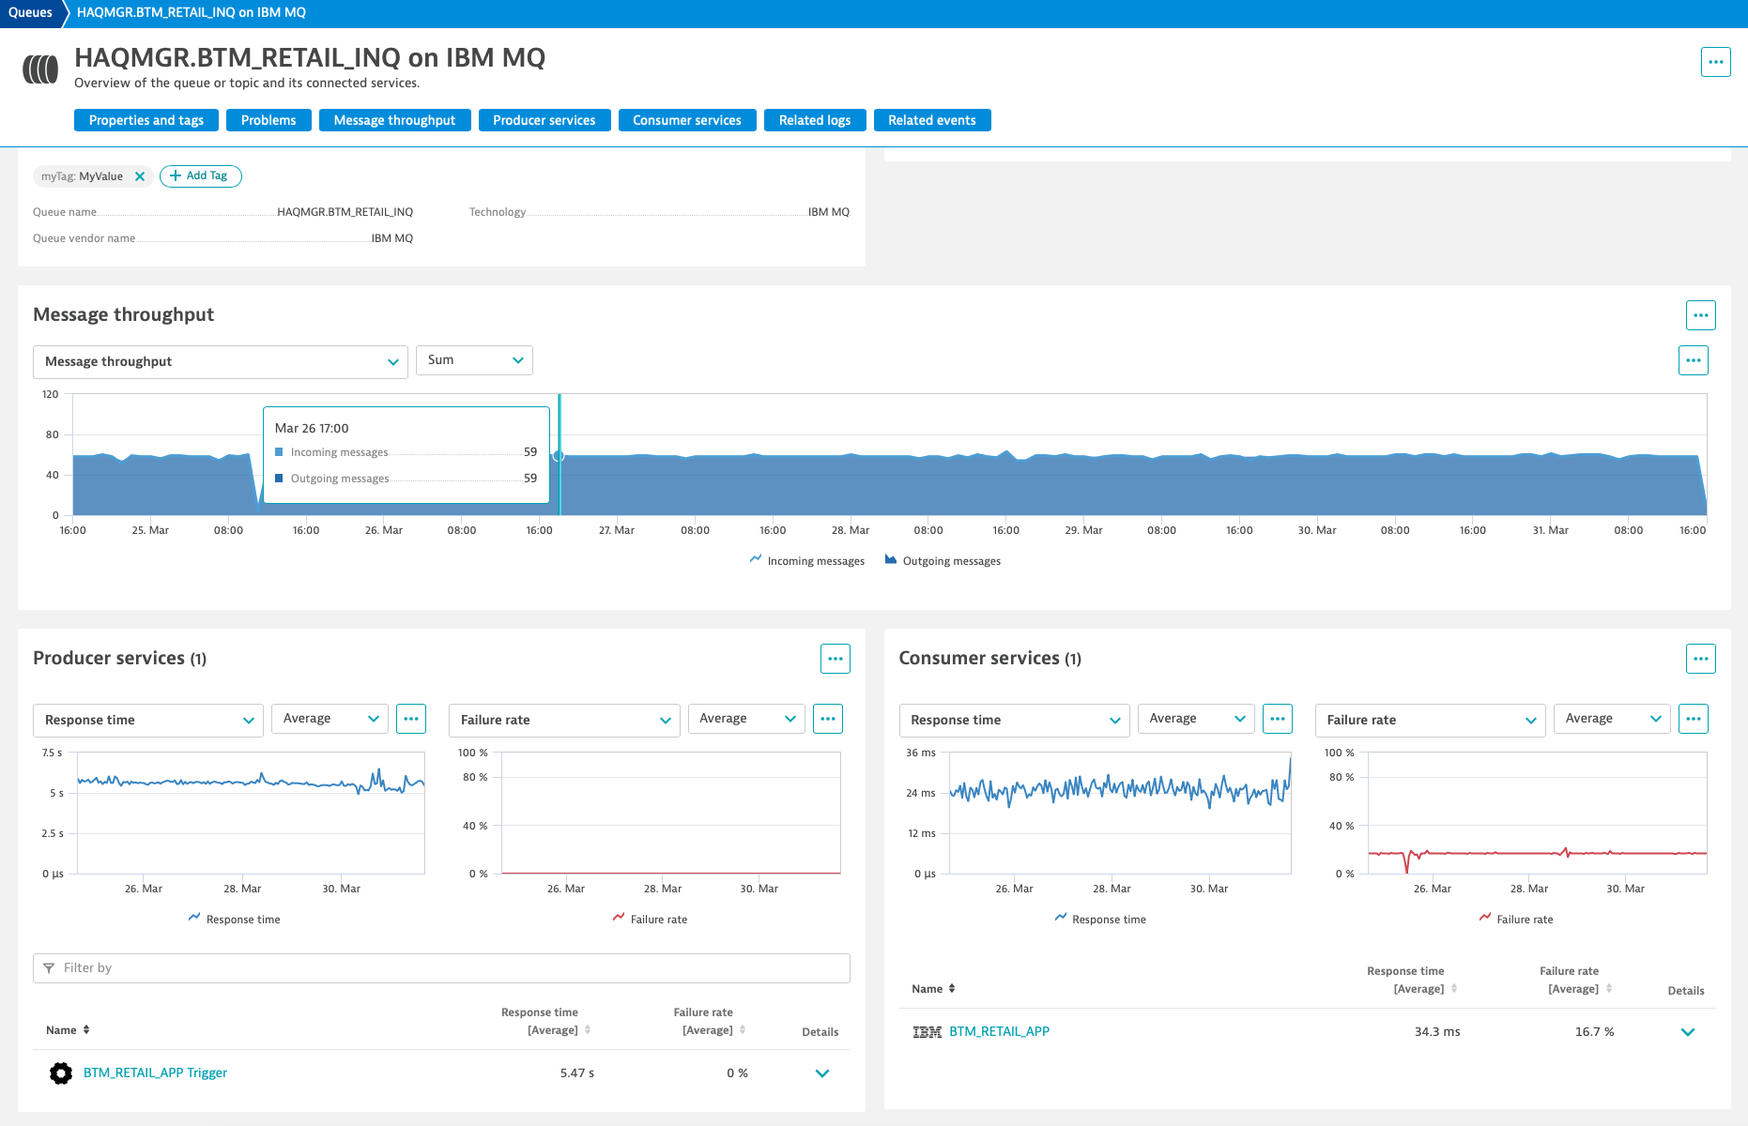
Task: Open the BTM_RETAIL_APP consumer service link
Action: pos(999,1032)
